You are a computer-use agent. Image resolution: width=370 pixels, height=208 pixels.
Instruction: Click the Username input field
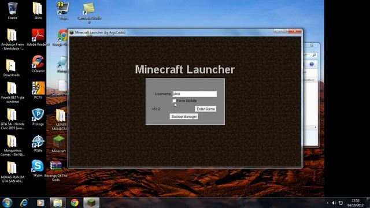[195, 94]
